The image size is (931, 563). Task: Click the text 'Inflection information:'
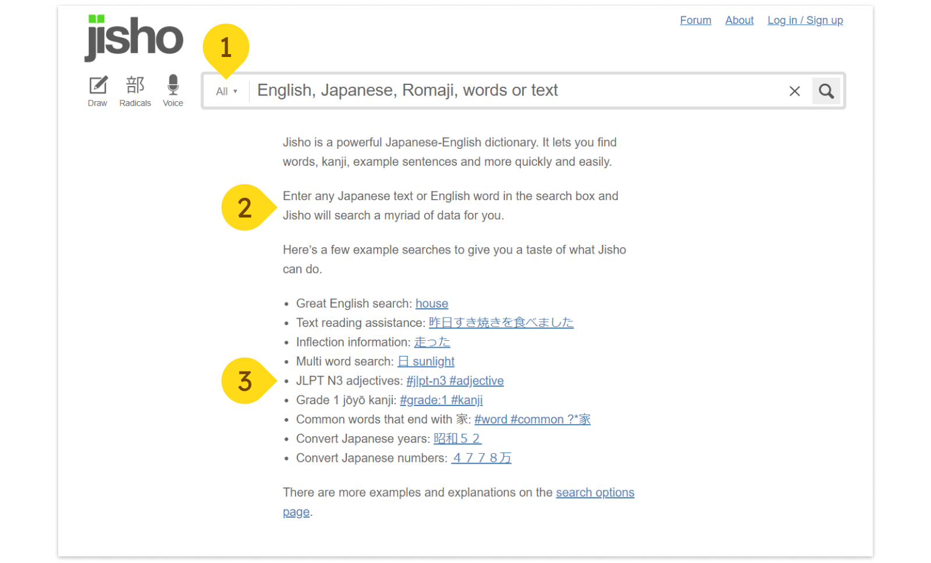(x=353, y=342)
